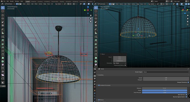The width and height of the screenshot is (190, 102).
Task: Select the Measure tool in left viewport toolbar
Action: (x=3, y=33)
